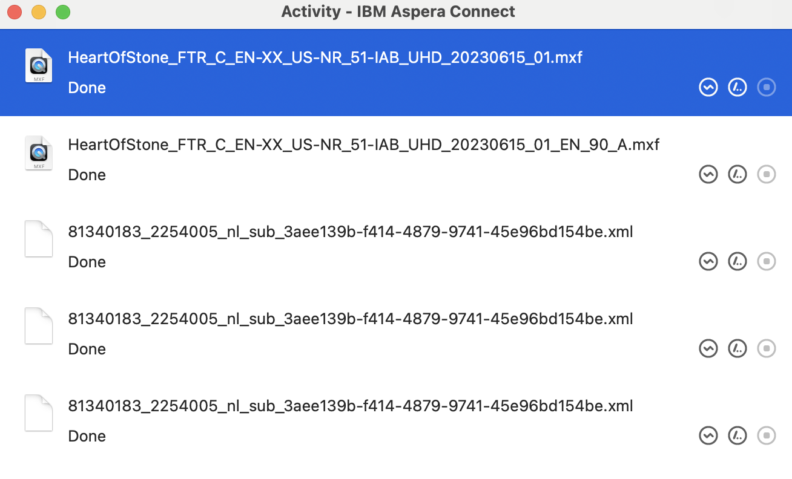Screen dimensions: 792x479
Task: Reveal the first nl_sub xml file path
Action: 737,262
